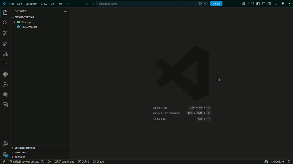Open the Python extension panel
Image resolution: width=293 pixels, height=164 pixels.
coord(5,74)
